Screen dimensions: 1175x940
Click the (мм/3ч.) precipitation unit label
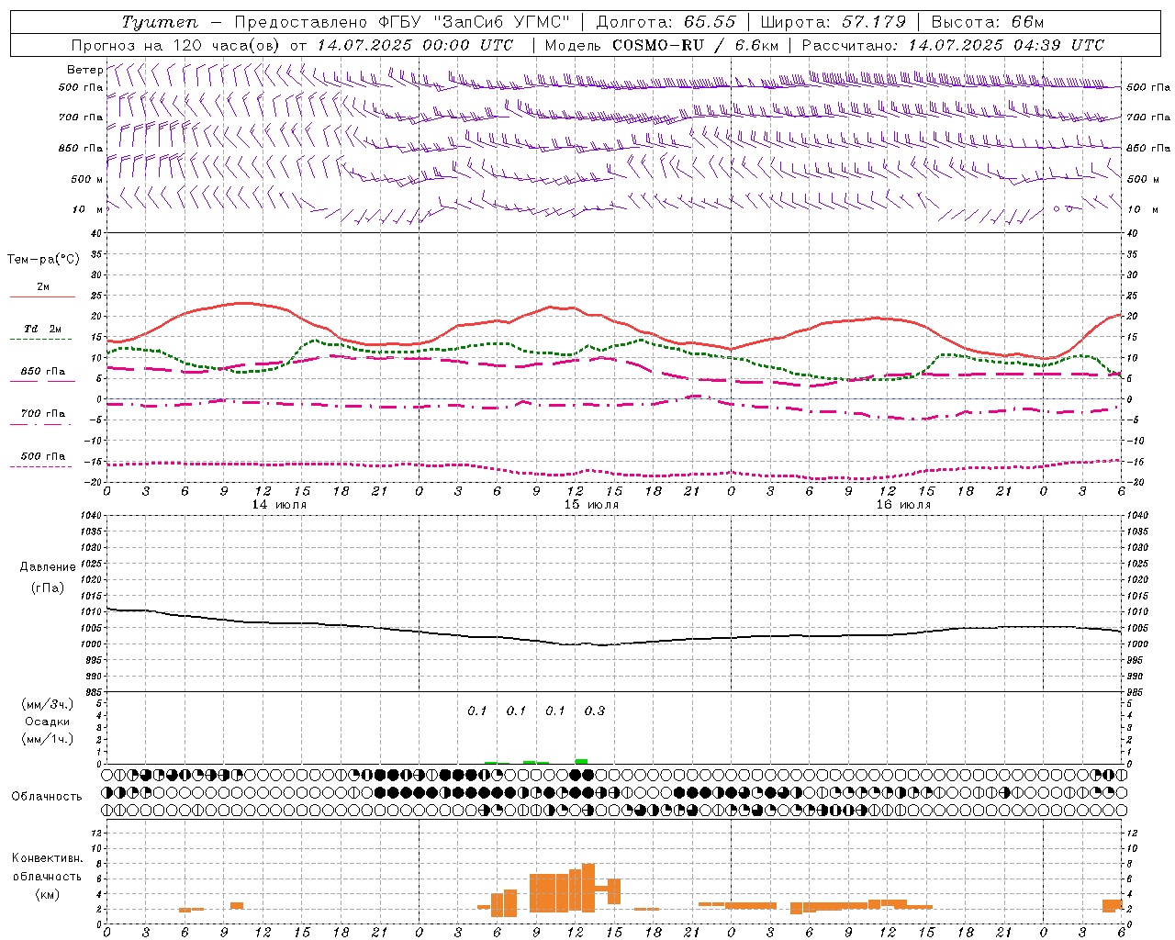click(48, 704)
